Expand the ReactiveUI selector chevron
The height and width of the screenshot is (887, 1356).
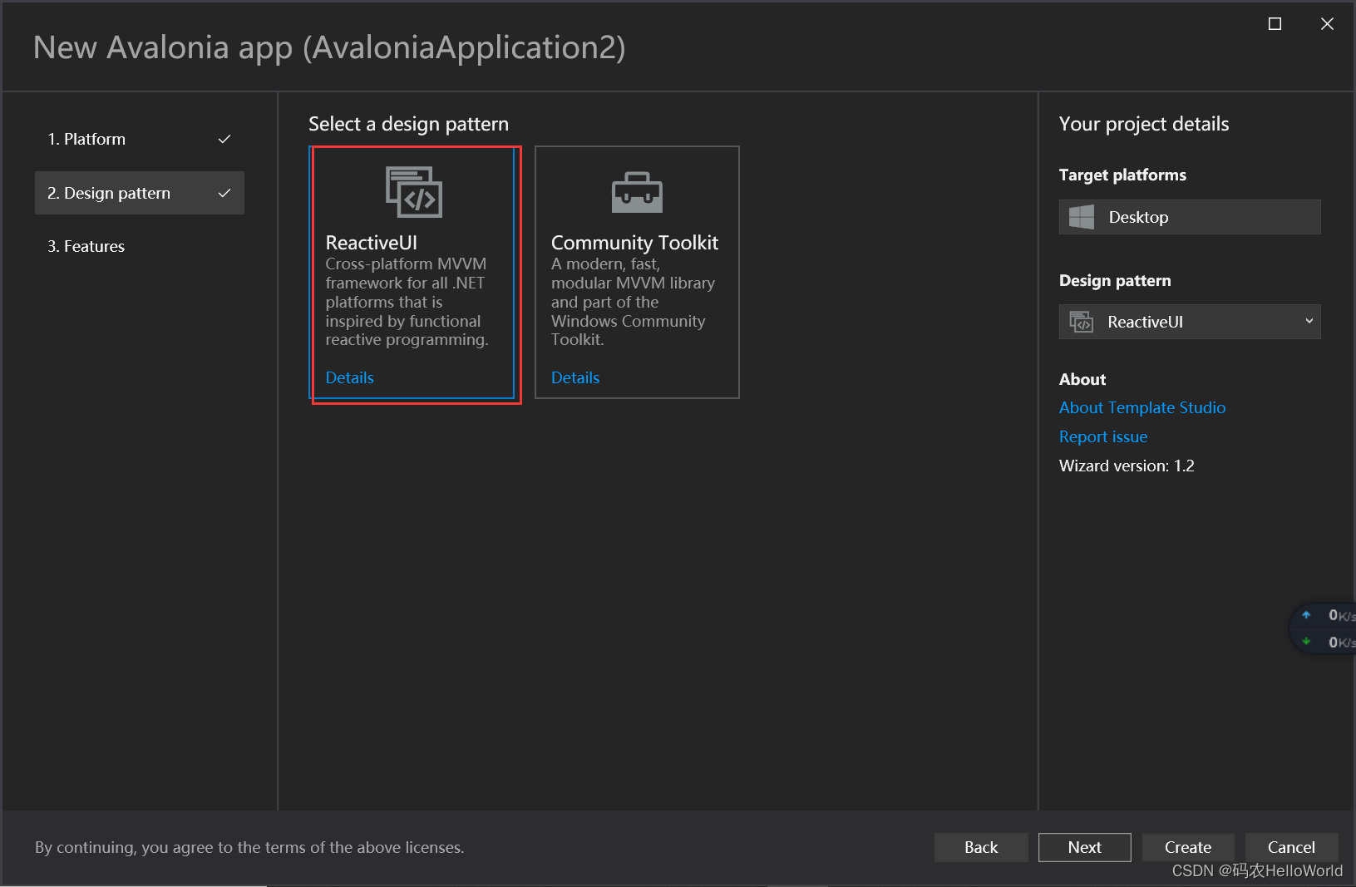[1309, 322]
